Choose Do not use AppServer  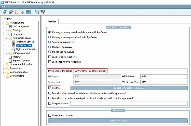pyautogui.click(x=50, y=52)
